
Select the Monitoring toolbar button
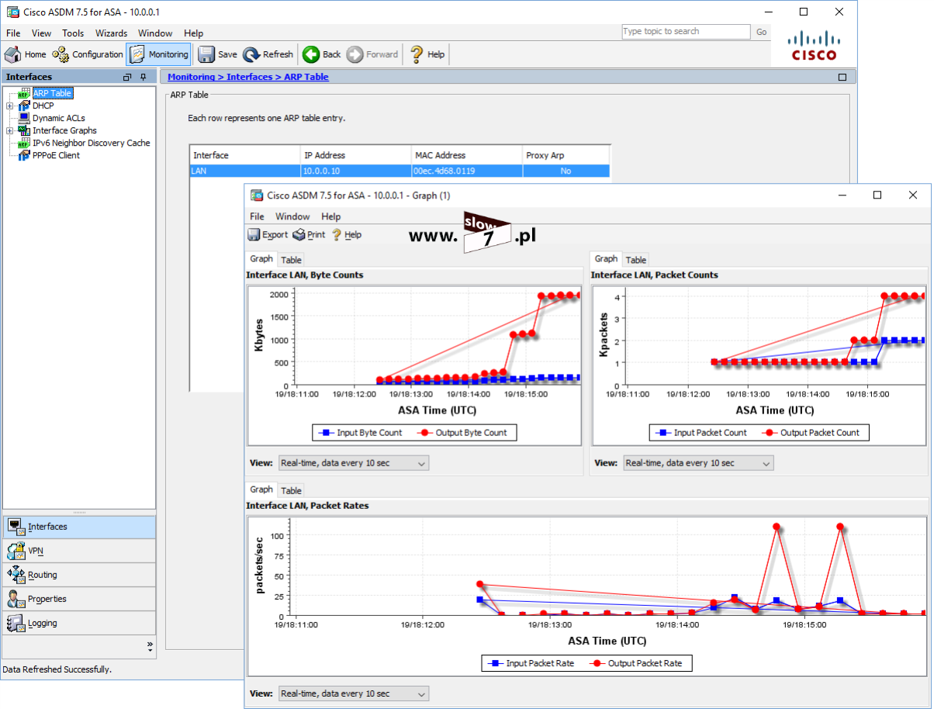pyautogui.click(x=158, y=54)
